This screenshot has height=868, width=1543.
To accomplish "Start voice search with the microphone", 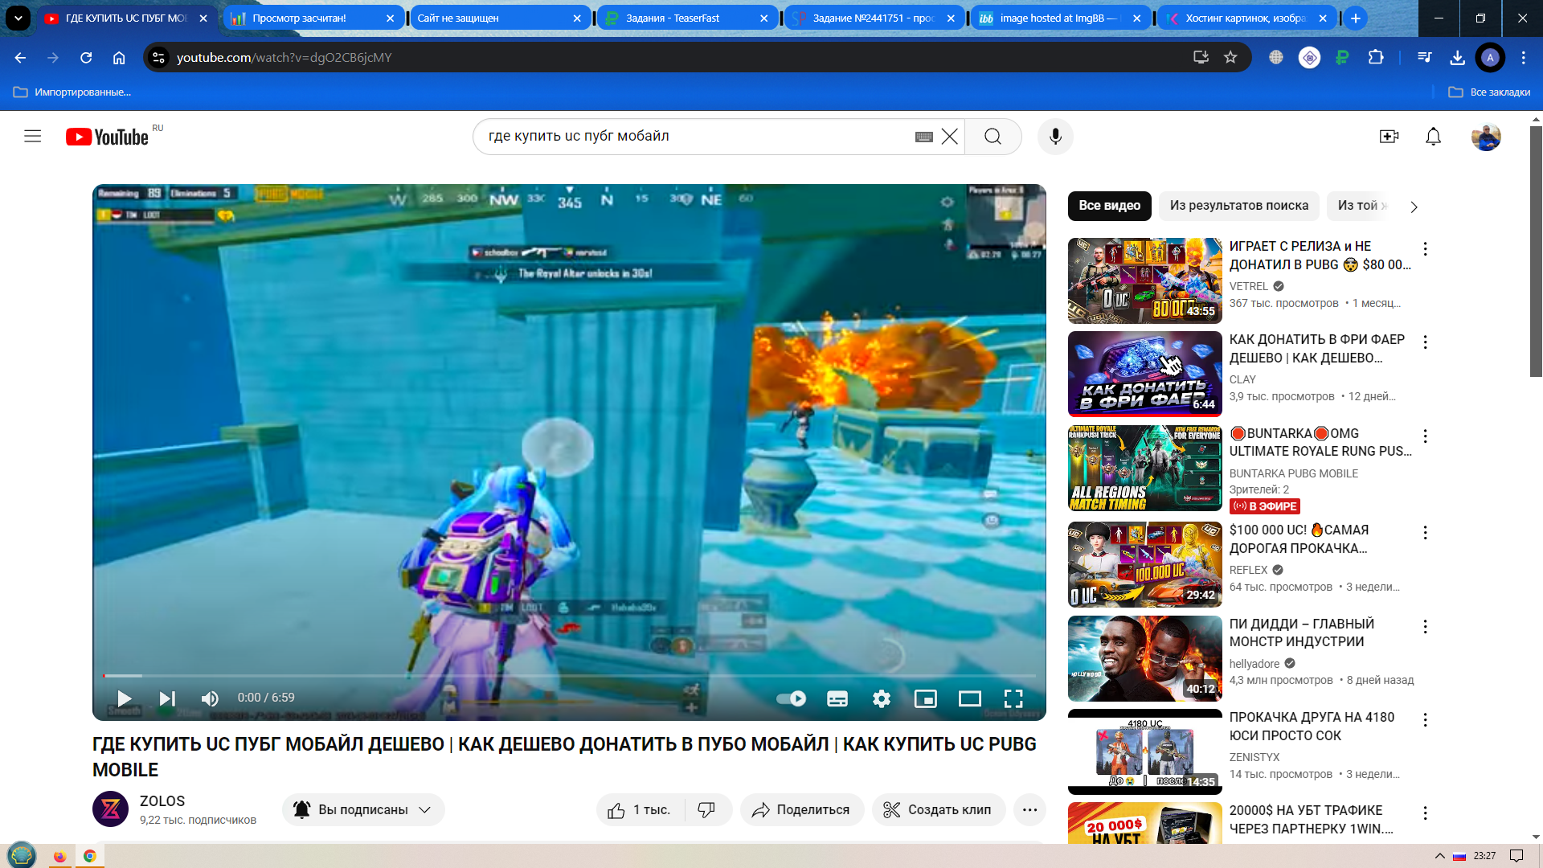I will pos(1055,137).
